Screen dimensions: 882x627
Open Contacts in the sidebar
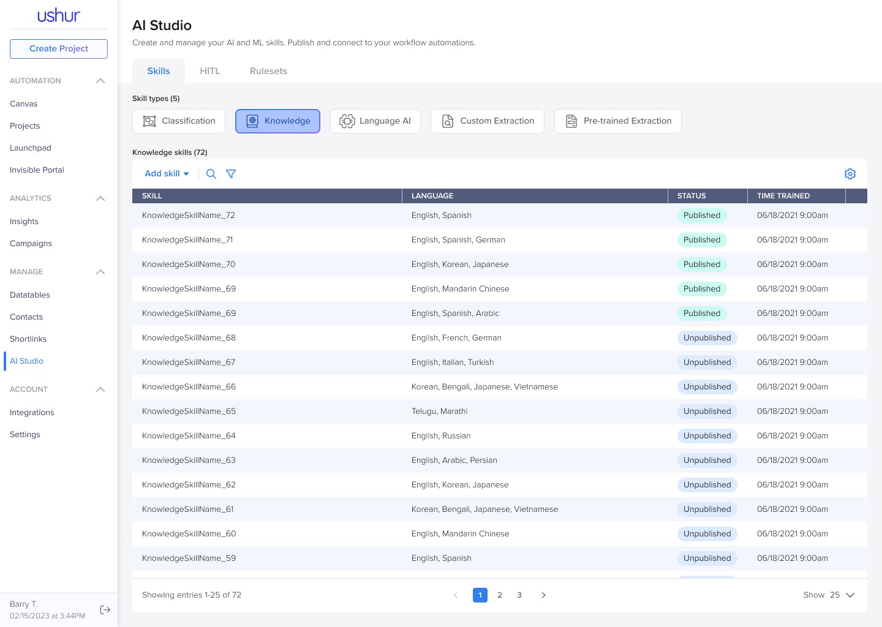[x=26, y=317]
